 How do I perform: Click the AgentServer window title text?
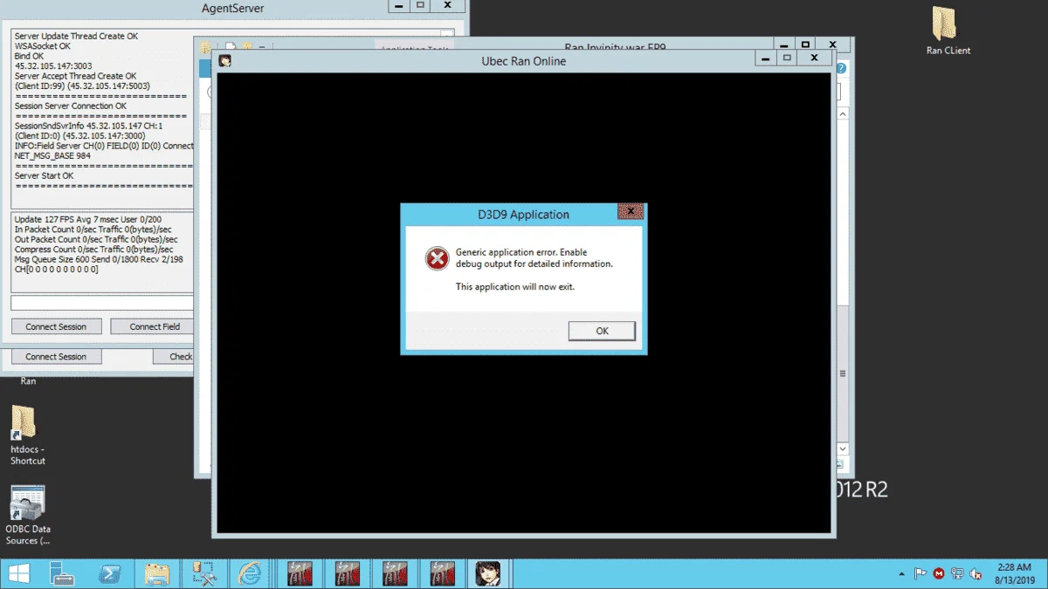click(232, 9)
